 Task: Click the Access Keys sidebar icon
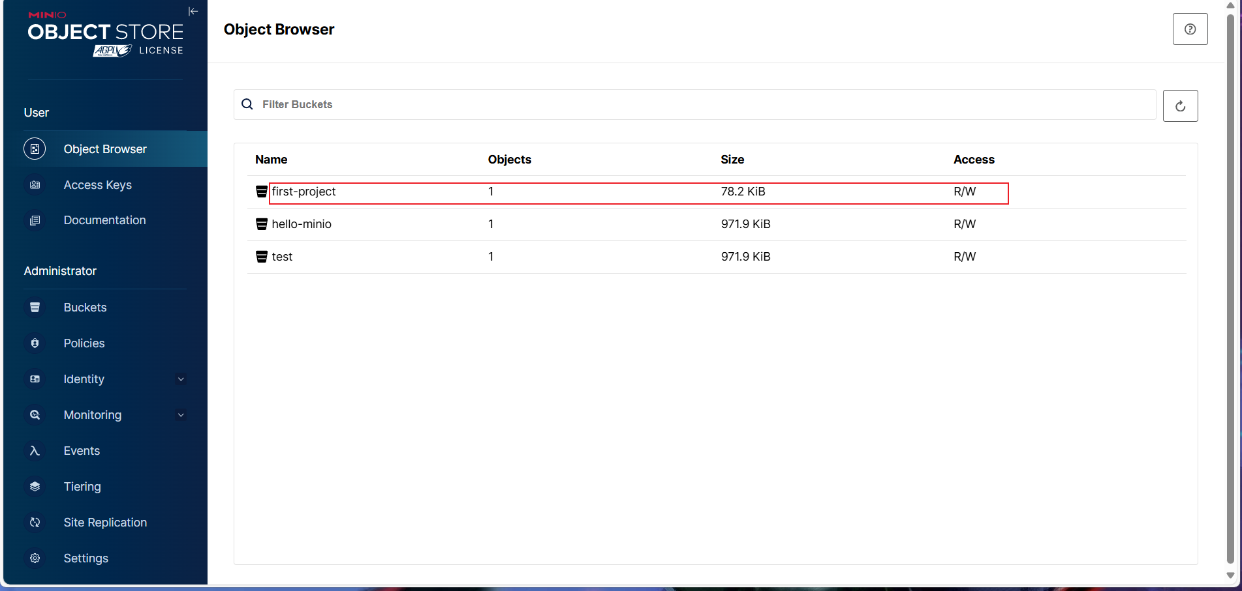tap(35, 185)
